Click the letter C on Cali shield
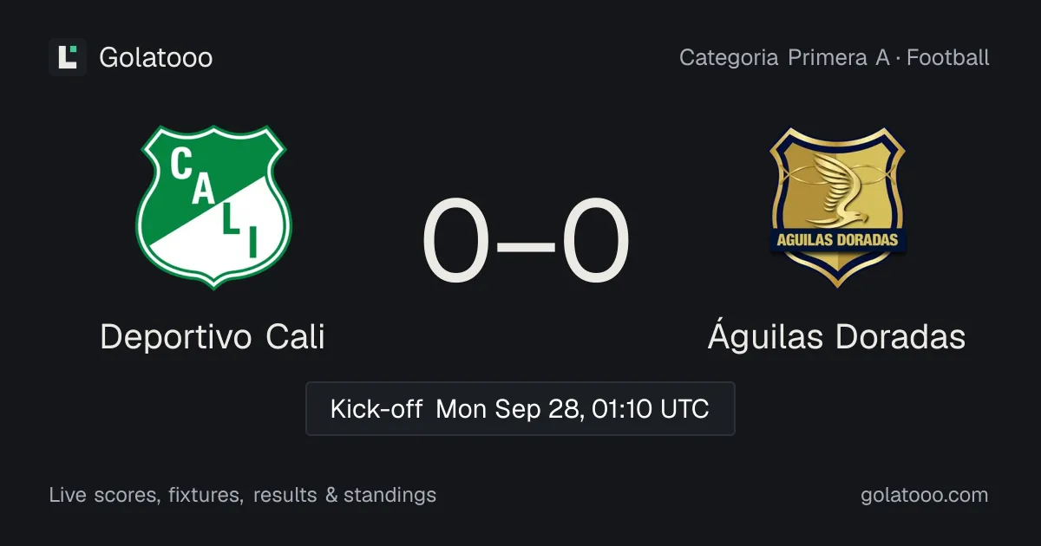The image size is (1041, 546). [x=182, y=166]
